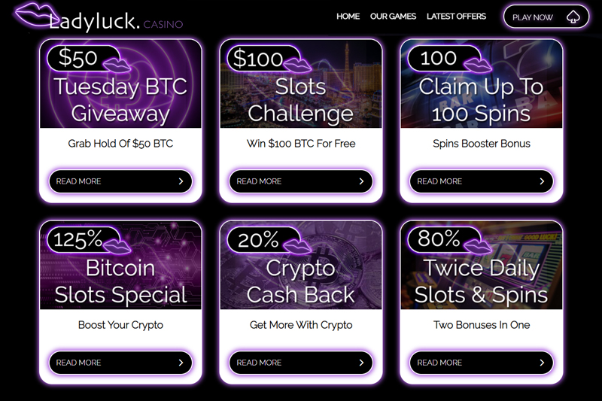Click the Play Now button
Screen dimensions: 602x401
tap(546, 17)
